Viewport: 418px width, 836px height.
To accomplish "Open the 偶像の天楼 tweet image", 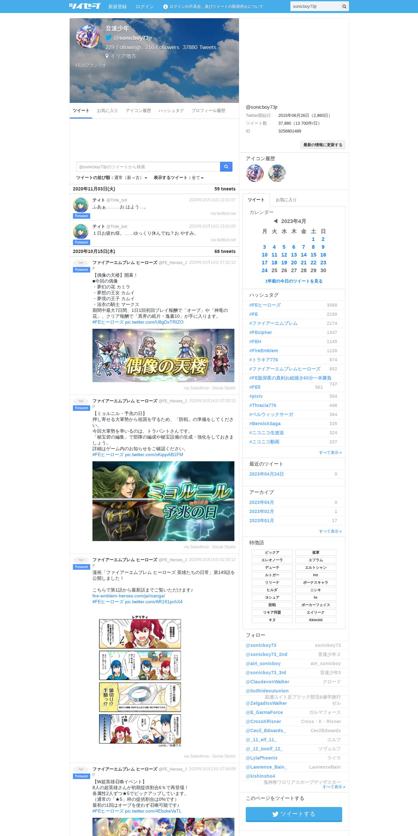I will point(163,355).
